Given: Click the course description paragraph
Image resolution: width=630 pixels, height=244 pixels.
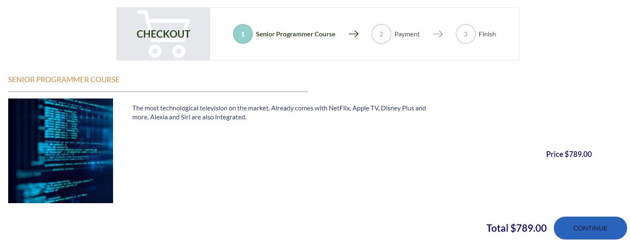Looking at the screenshot, I should (x=279, y=112).
